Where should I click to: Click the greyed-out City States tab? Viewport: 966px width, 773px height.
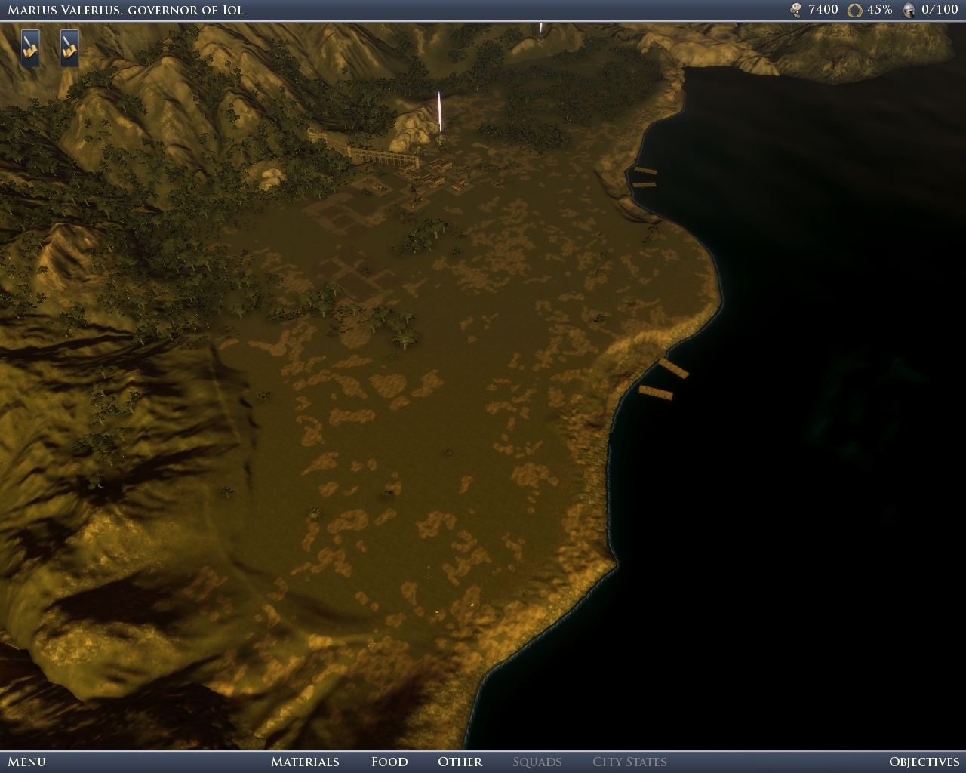point(629,762)
